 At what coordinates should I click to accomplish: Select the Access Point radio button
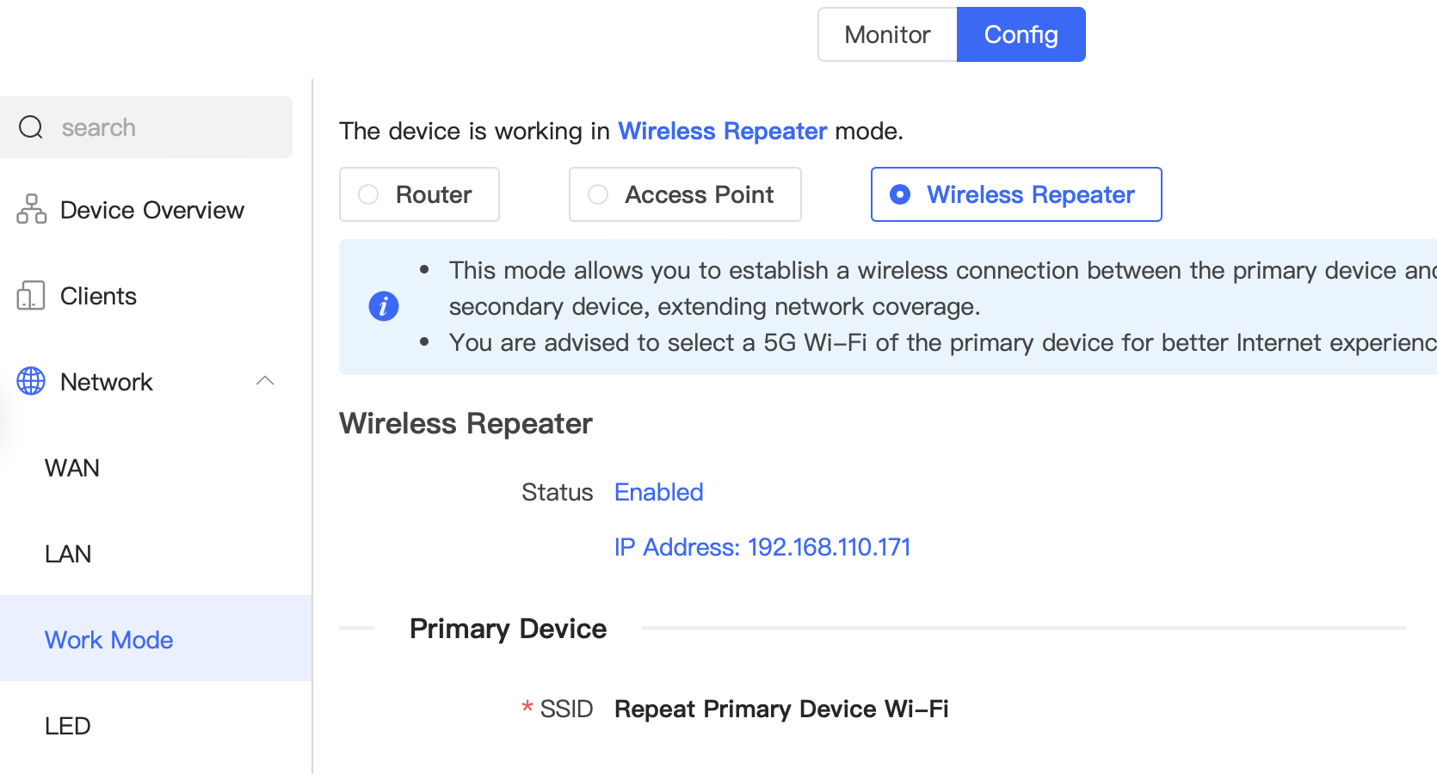point(598,194)
